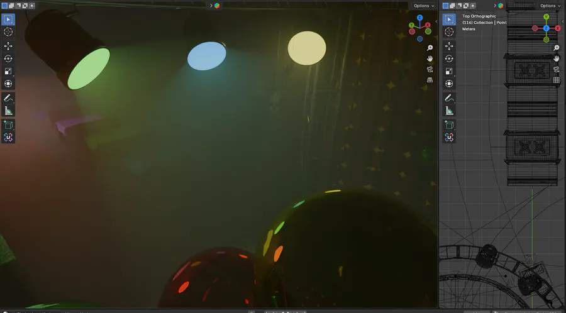
Task: Click the bottom 'u' add-on tool in right viewport
Action: tap(449, 137)
